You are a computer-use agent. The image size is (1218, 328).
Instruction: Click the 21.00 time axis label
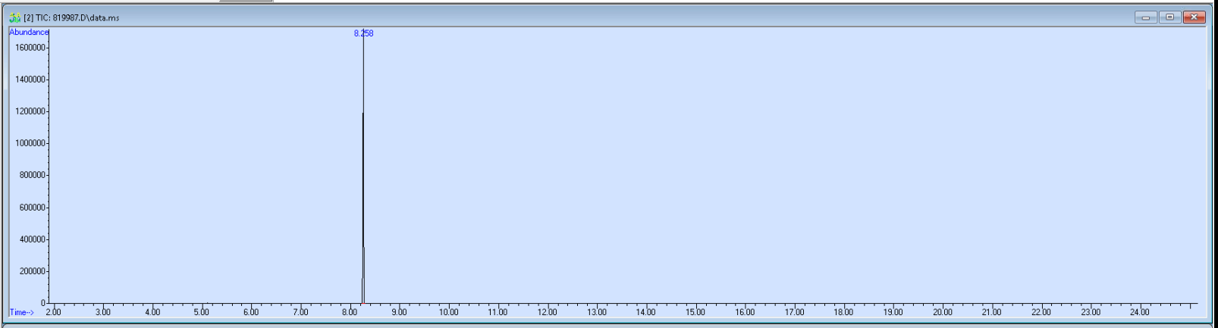pos(991,312)
